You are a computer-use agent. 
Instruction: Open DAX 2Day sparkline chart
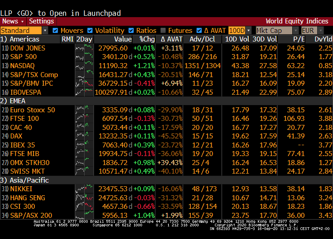click(84, 136)
